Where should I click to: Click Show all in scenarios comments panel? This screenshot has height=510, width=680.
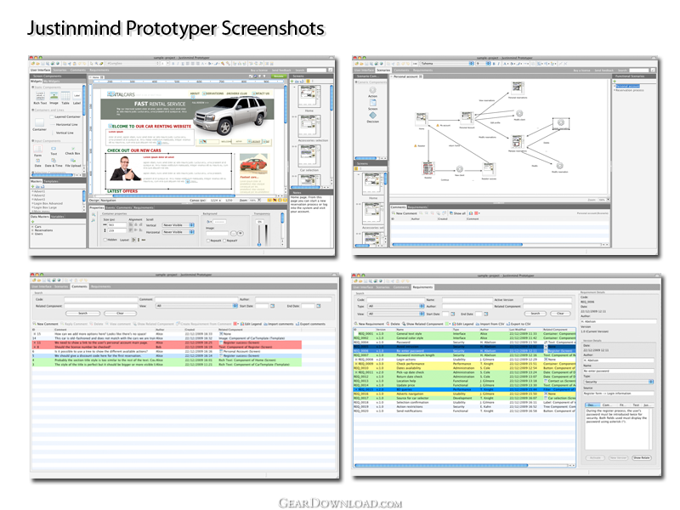coord(457,213)
